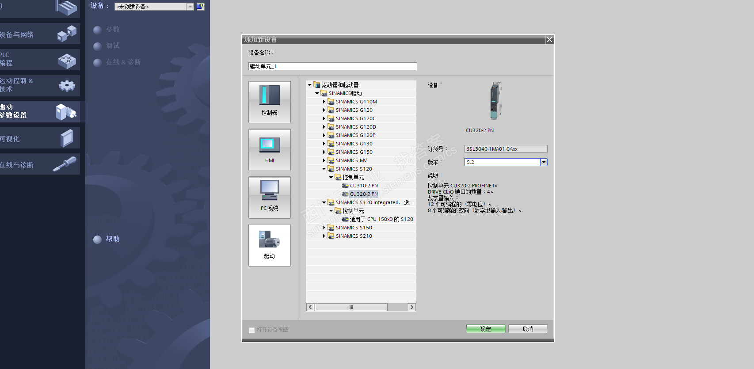Expand the SINAMICS G110M node arrow
The image size is (754, 369).
pyautogui.click(x=324, y=102)
